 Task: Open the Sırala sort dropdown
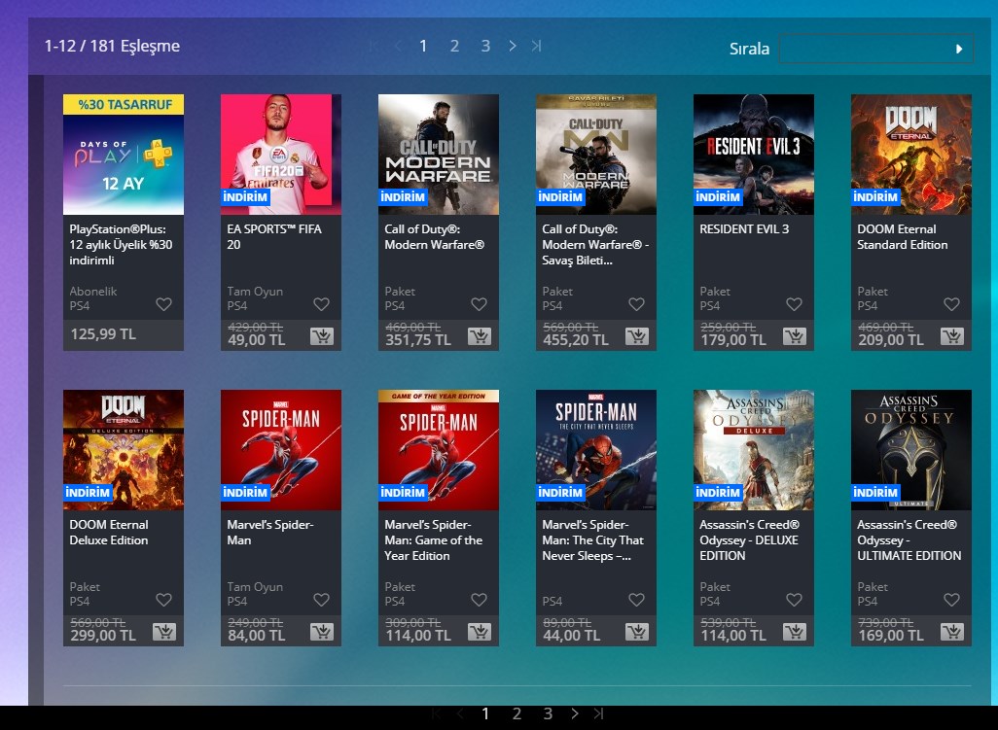click(x=875, y=49)
